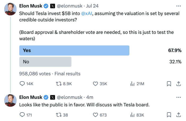Open the @xAI mention link
Screen dimensions: 186x121
pyautogui.click(x=86, y=14)
